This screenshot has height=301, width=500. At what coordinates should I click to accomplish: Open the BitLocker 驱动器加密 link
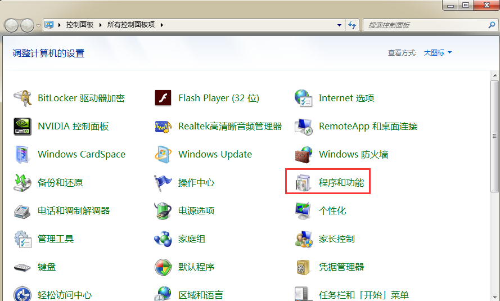[82, 98]
